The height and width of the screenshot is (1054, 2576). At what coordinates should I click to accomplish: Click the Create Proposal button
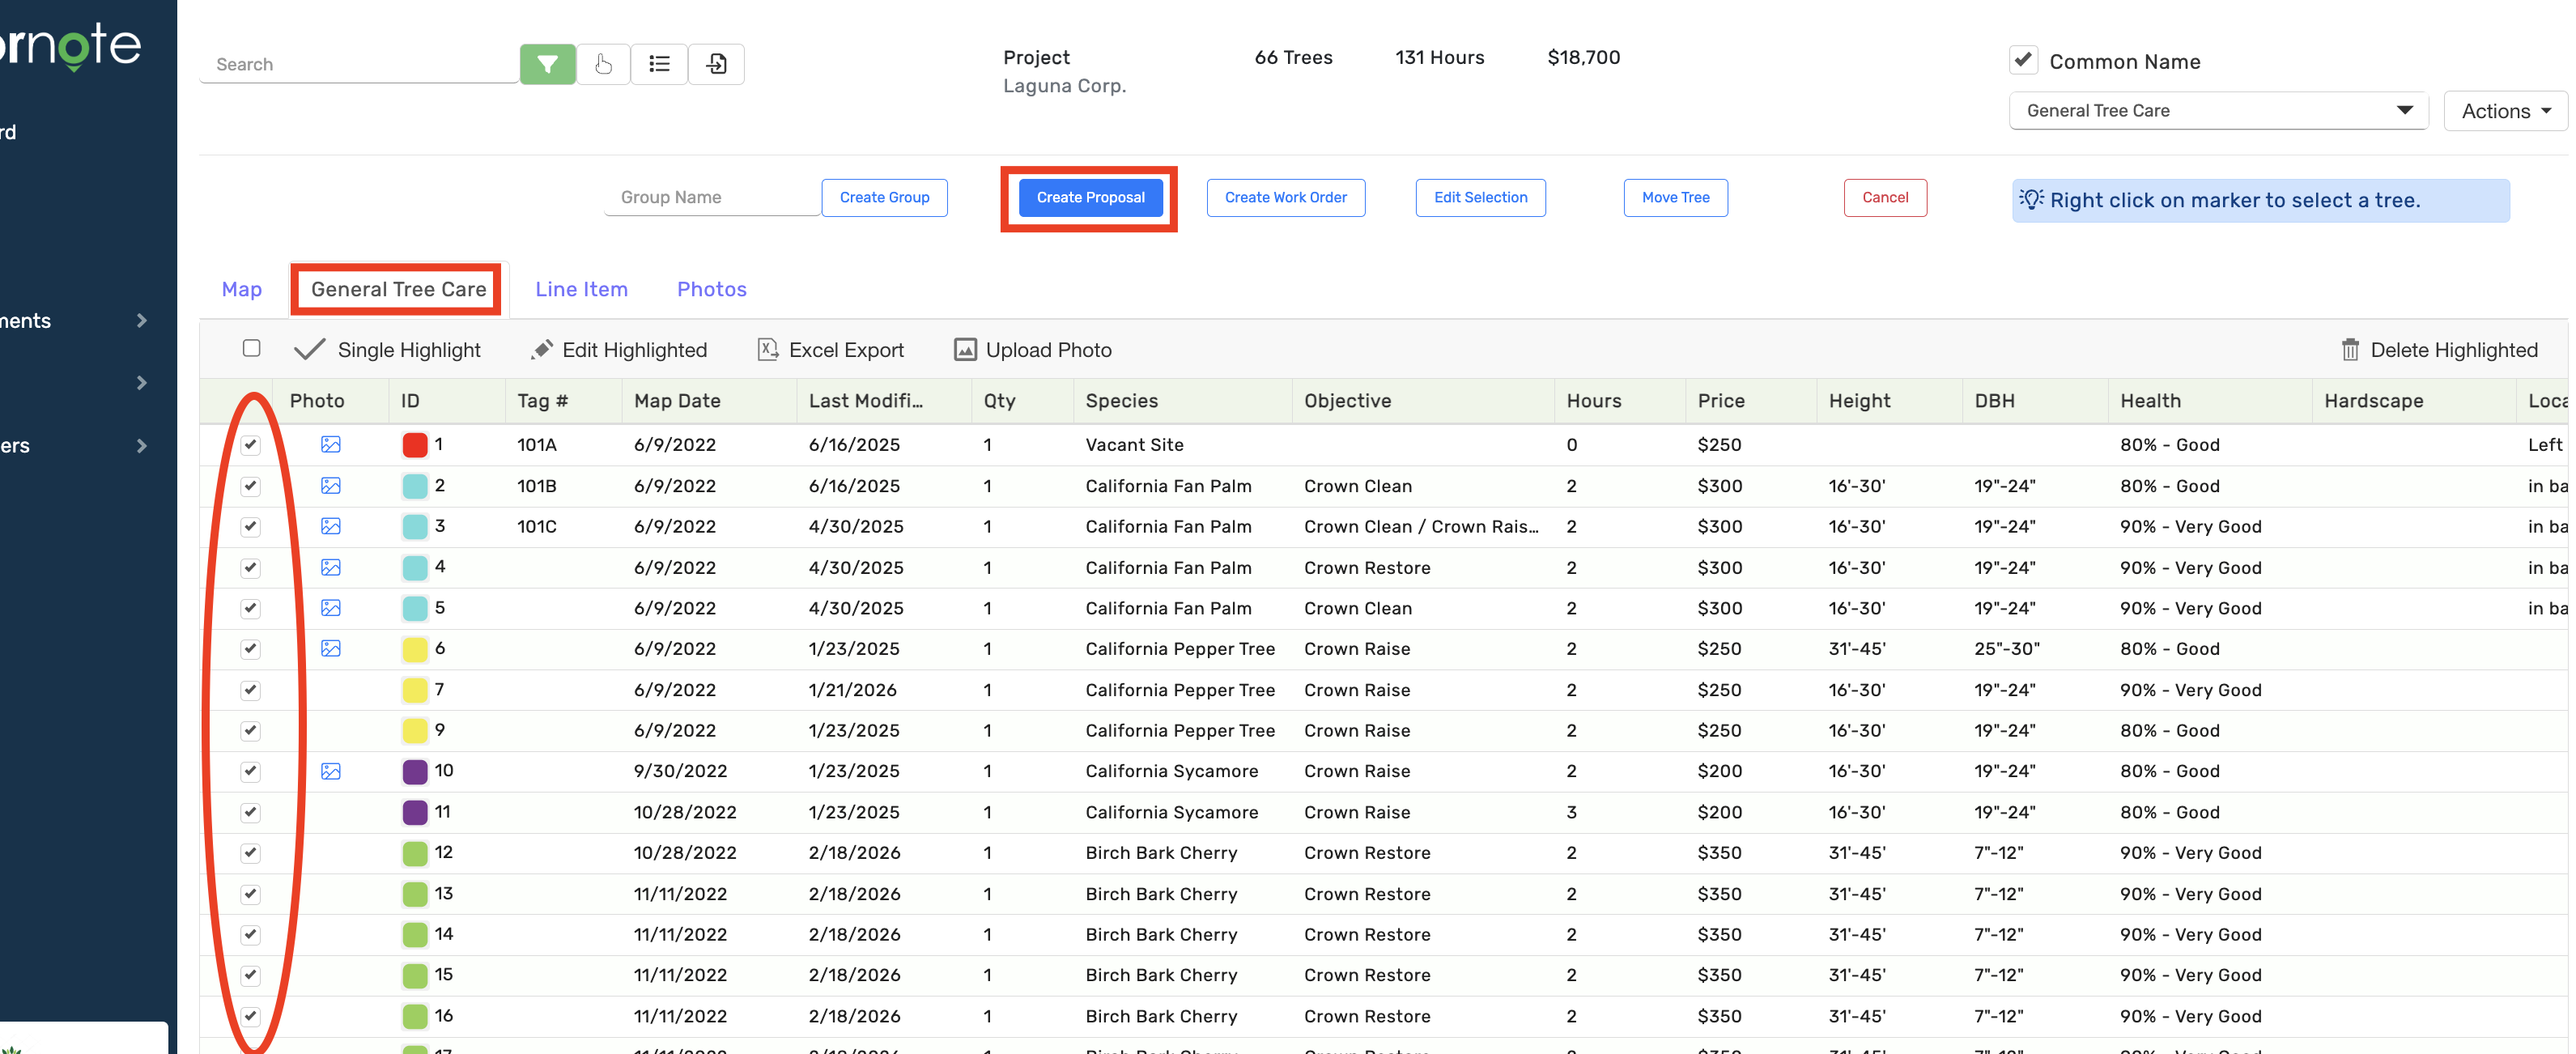pyautogui.click(x=1090, y=197)
